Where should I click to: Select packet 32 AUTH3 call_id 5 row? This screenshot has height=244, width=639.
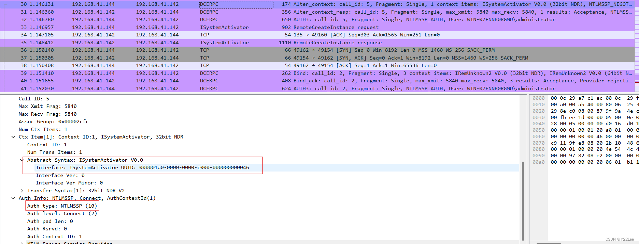317,19
